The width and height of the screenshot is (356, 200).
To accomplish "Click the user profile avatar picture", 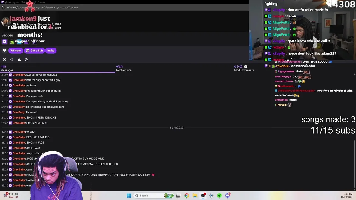I will [x=5, y=22].
